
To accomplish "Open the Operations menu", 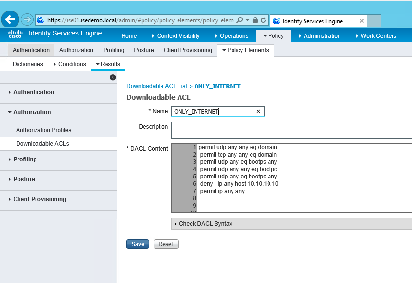I will point(232,36).
